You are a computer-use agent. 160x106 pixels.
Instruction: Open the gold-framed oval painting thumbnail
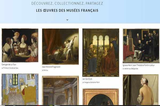point(101,97)
